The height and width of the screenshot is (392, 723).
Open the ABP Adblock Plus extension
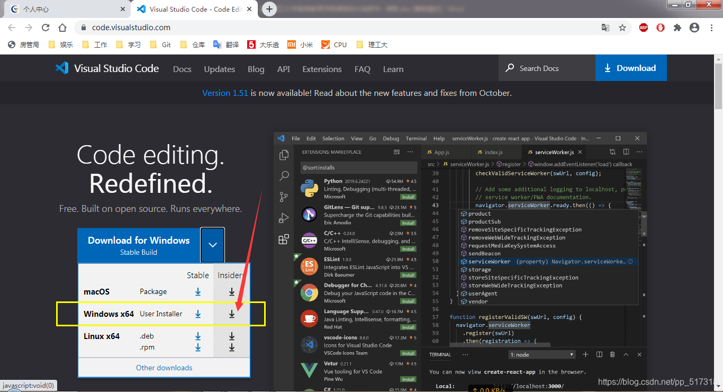tap(644, 28)
